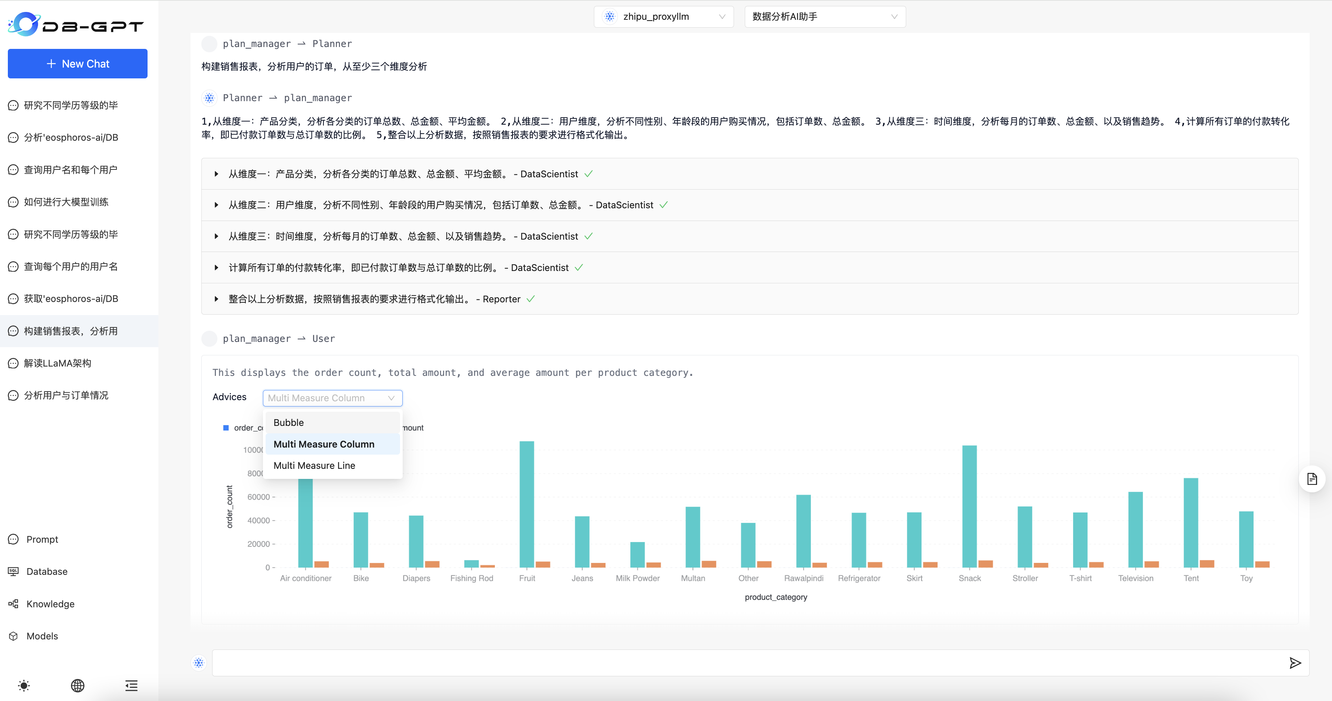Image resolution: width=1332 pixels, height=701 pixels.
Task: Collapse sidebar using the menu fold icon
Action: [131, 685]
